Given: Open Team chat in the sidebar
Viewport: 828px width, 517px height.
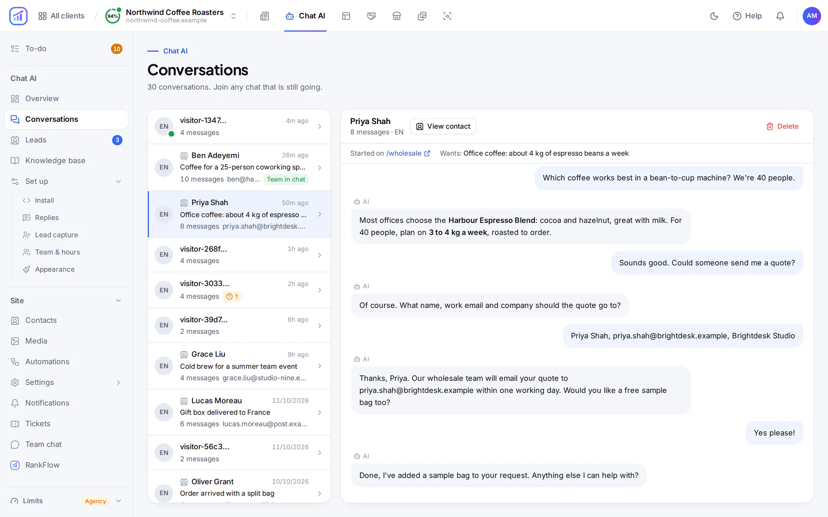Looking at the screenshot, I should click(x=66, y=445).
